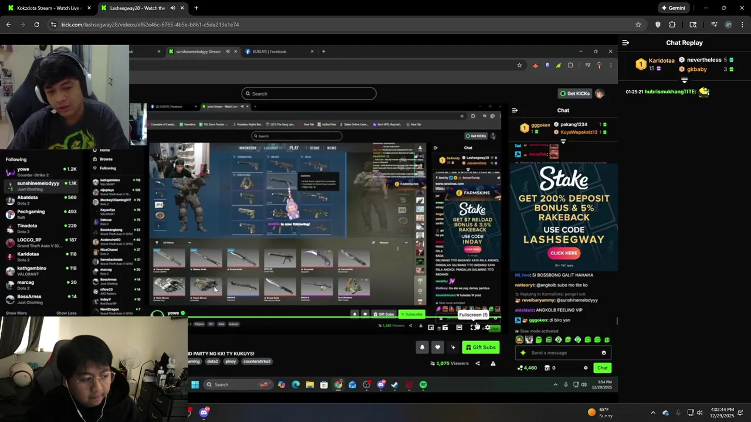Reload the kick.com page
751x422 pixels.
coord(36,25)
